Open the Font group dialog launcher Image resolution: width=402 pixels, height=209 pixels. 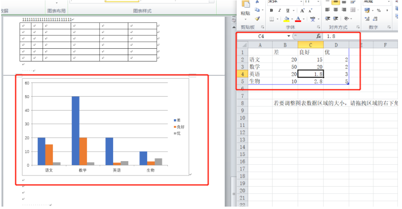318,27
